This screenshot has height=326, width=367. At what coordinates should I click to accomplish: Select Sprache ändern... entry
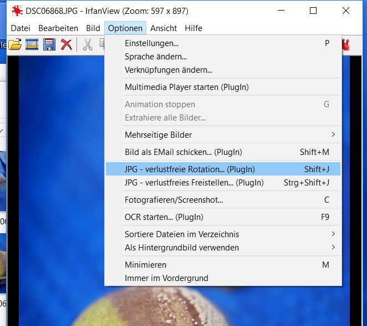(x=223, y=57)
